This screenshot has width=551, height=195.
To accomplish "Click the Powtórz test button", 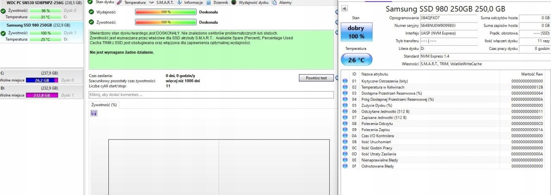I will 316,78.
